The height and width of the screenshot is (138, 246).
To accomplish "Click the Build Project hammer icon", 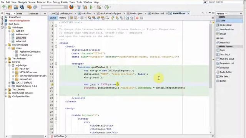I will click(x=79, y=7).
